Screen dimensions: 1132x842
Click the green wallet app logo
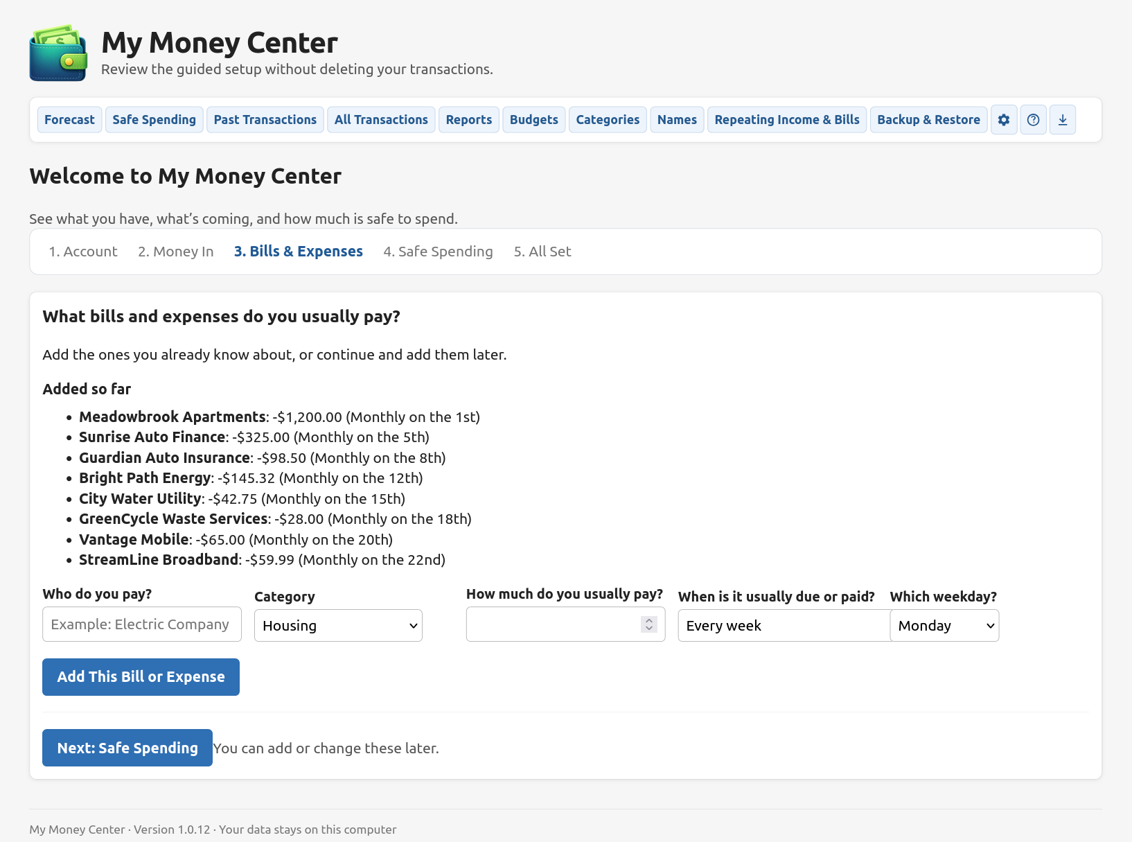point(58,53)
